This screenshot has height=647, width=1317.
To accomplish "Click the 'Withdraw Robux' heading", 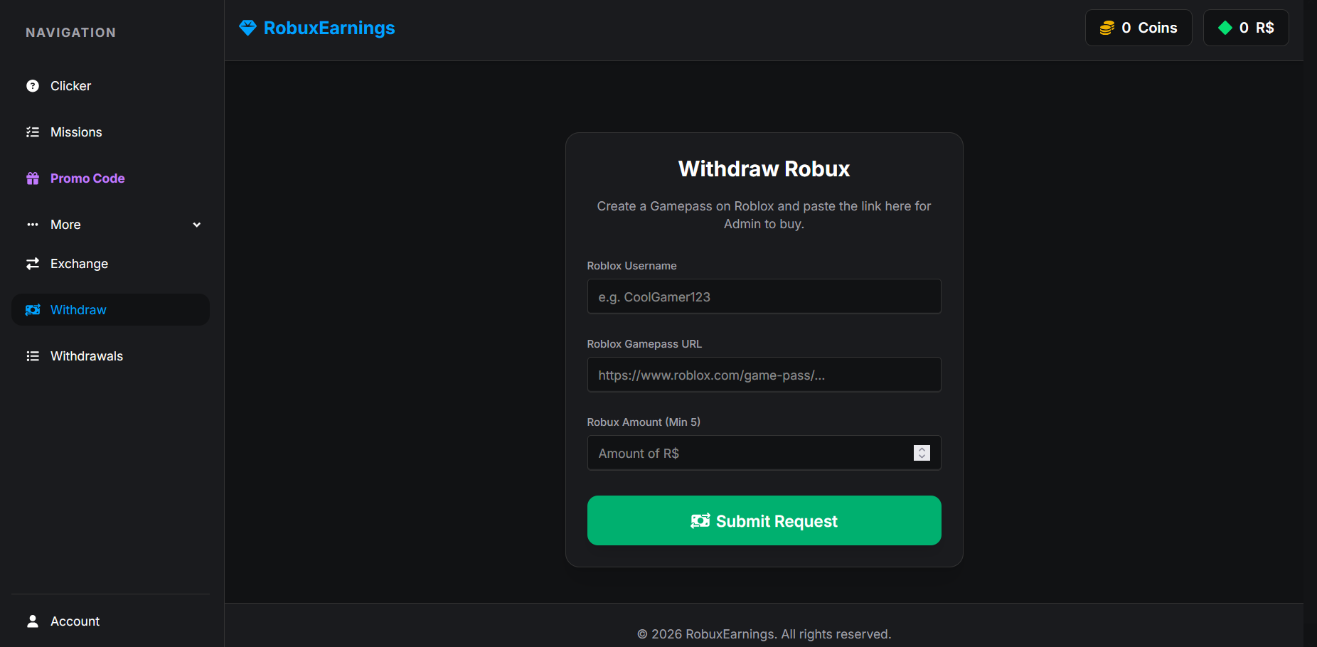I will coord(764,169).
